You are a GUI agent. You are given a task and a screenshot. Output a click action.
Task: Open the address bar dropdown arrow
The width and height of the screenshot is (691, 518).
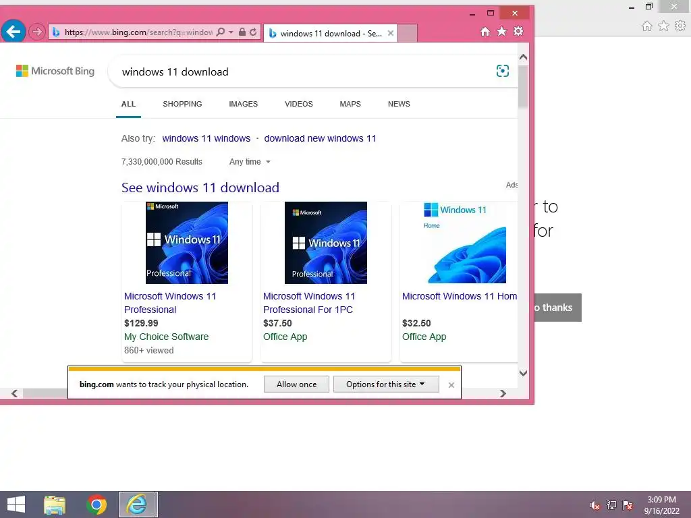click(231, 32)
